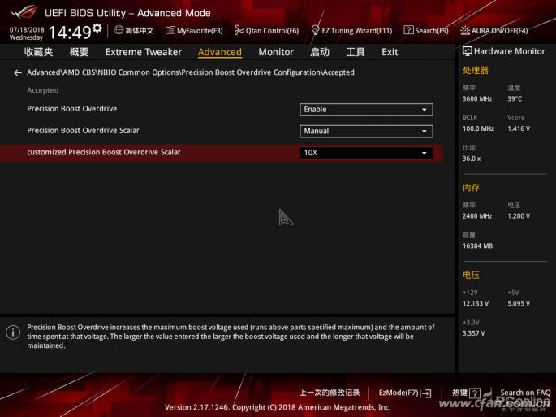Click EZ Tuning Wizard(F11) label

[x=356, y=31]
